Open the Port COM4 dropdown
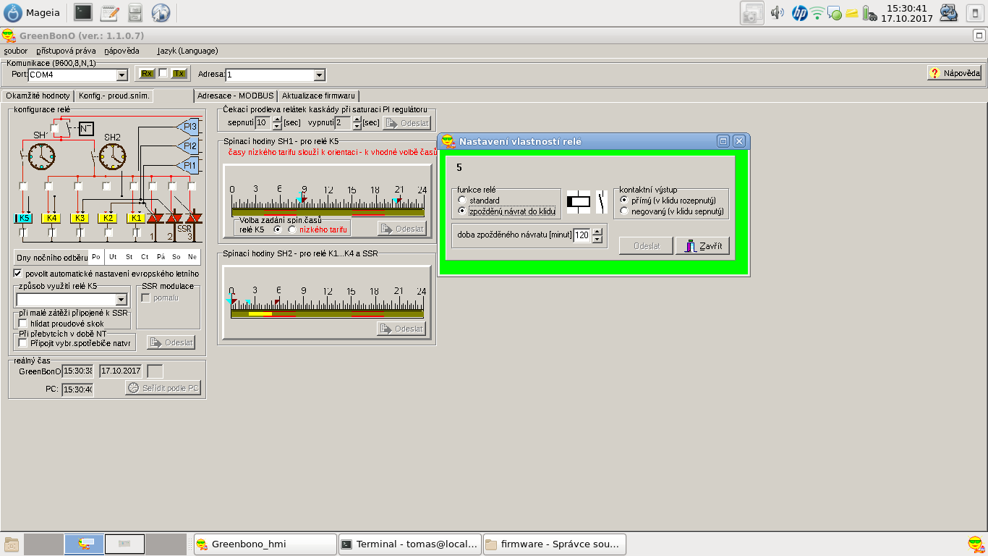988x556 pixels. 122,75
